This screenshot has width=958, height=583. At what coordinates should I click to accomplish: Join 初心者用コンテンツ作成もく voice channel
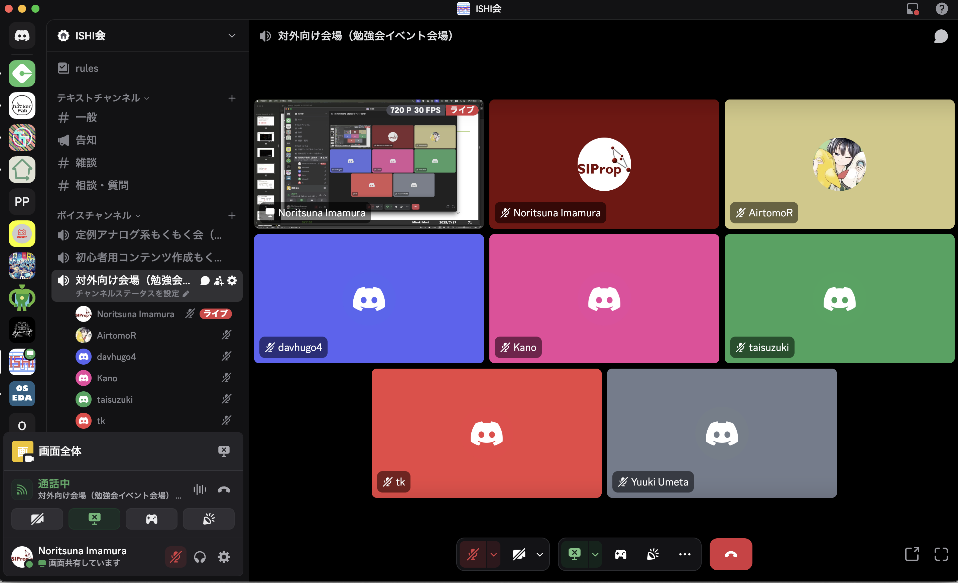pos(147,257)
